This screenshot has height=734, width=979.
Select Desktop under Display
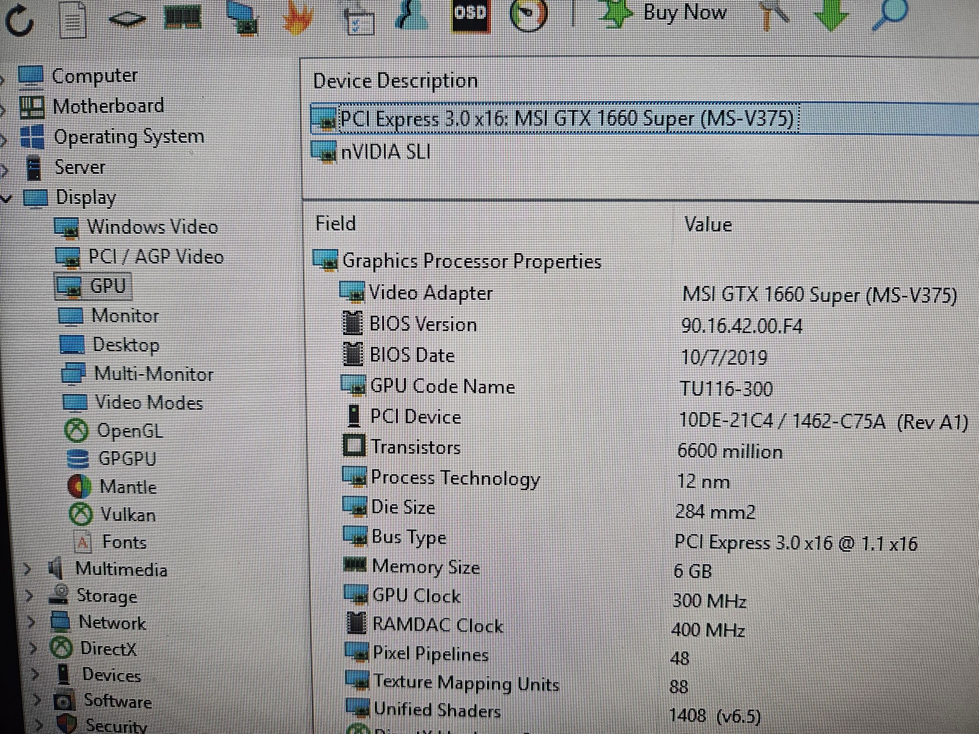coord(126,345)
